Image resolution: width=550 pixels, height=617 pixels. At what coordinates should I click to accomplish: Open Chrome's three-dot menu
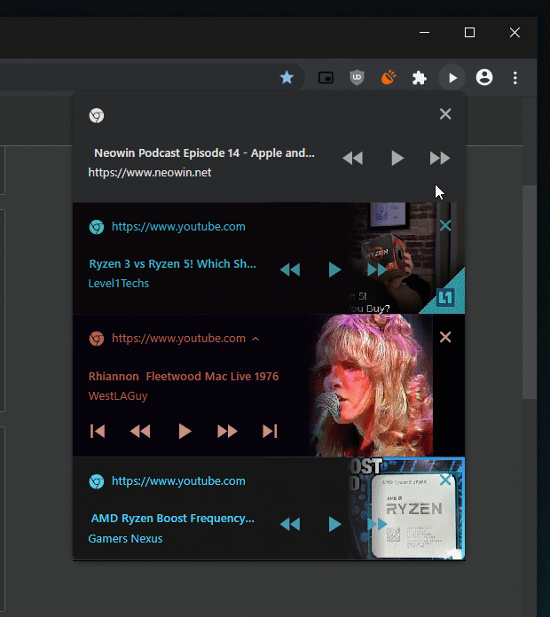click(515, 77)
